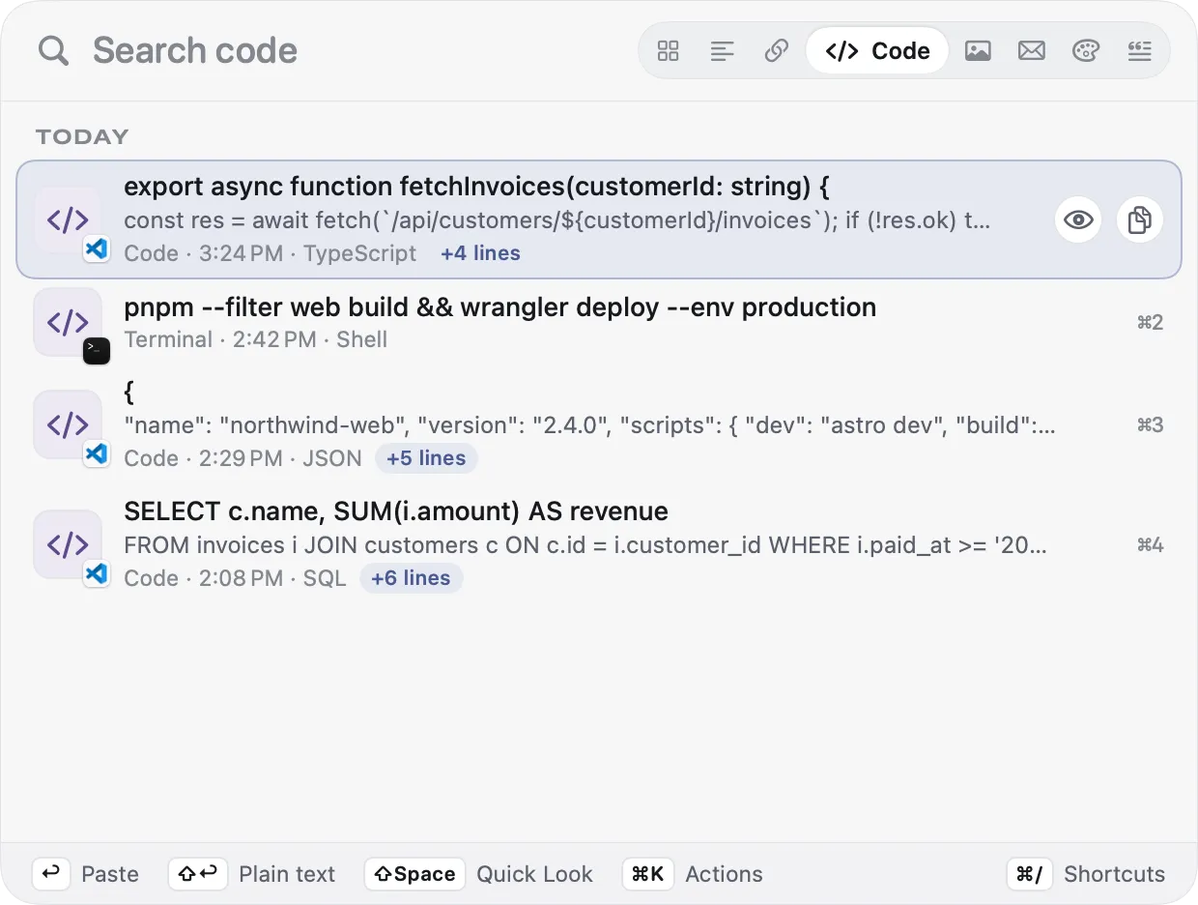Click the Plain text paste action

287,874
